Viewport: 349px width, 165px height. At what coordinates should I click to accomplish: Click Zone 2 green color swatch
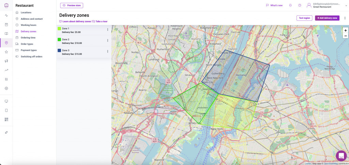pos(59,39)
